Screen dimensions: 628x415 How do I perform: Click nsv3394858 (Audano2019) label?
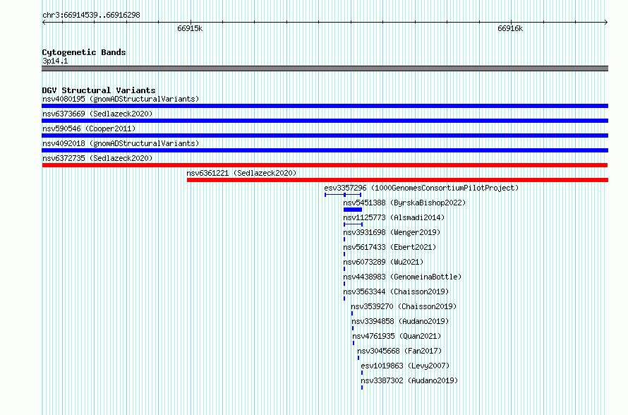pos(400,321)
